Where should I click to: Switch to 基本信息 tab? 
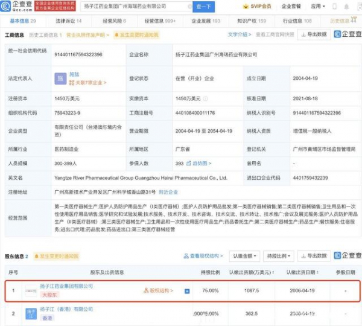(23, 21)
